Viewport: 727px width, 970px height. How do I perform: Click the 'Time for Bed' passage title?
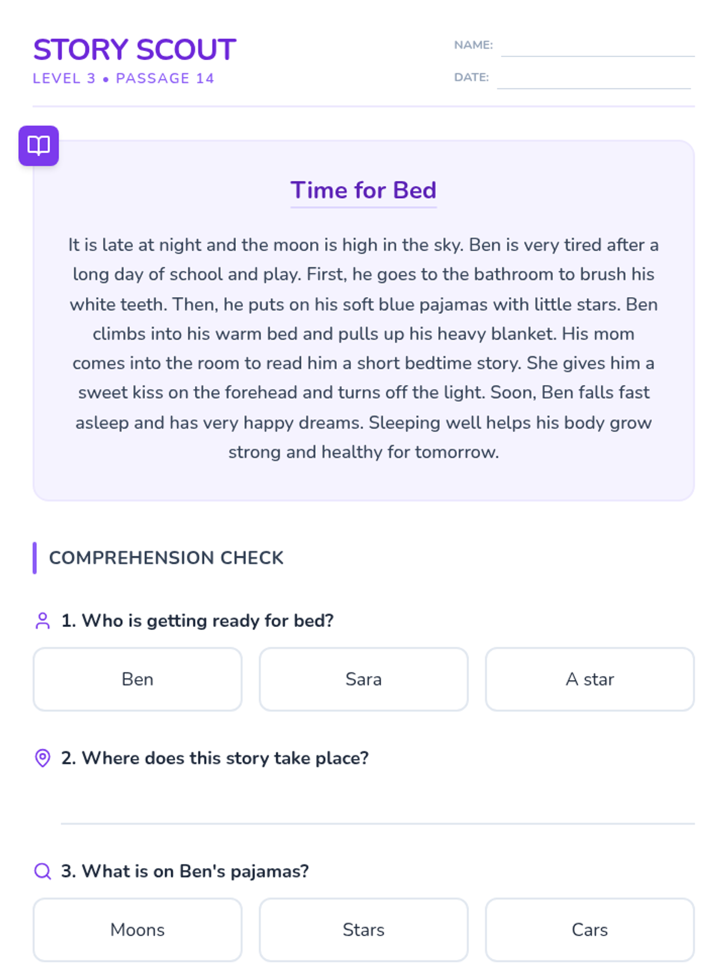(363, 190)
